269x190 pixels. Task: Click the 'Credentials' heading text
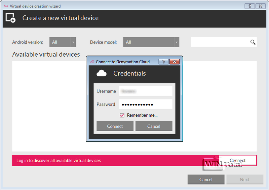coord(129,73)
